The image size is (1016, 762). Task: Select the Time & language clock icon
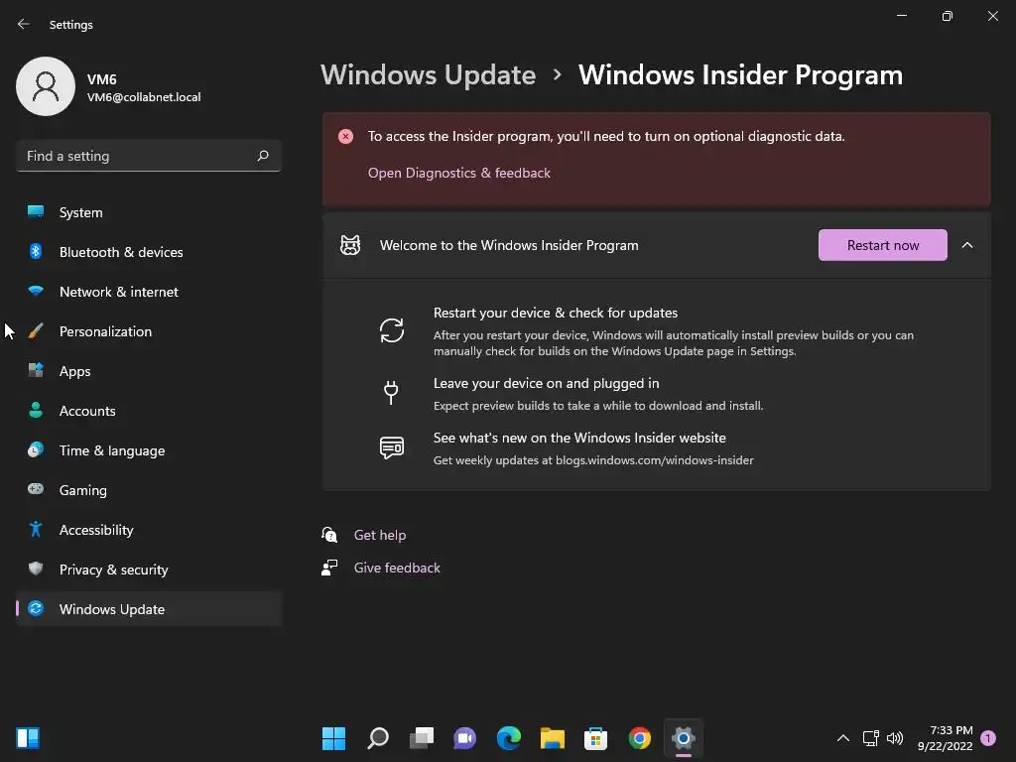coord(36,449)
